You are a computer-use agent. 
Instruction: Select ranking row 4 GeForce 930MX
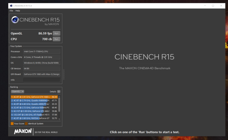pyautogui.click(x=34, y=108)
